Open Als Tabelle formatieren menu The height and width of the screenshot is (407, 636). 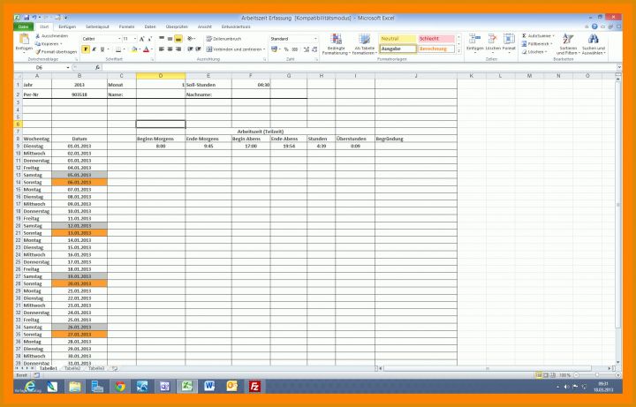point(364,44)
